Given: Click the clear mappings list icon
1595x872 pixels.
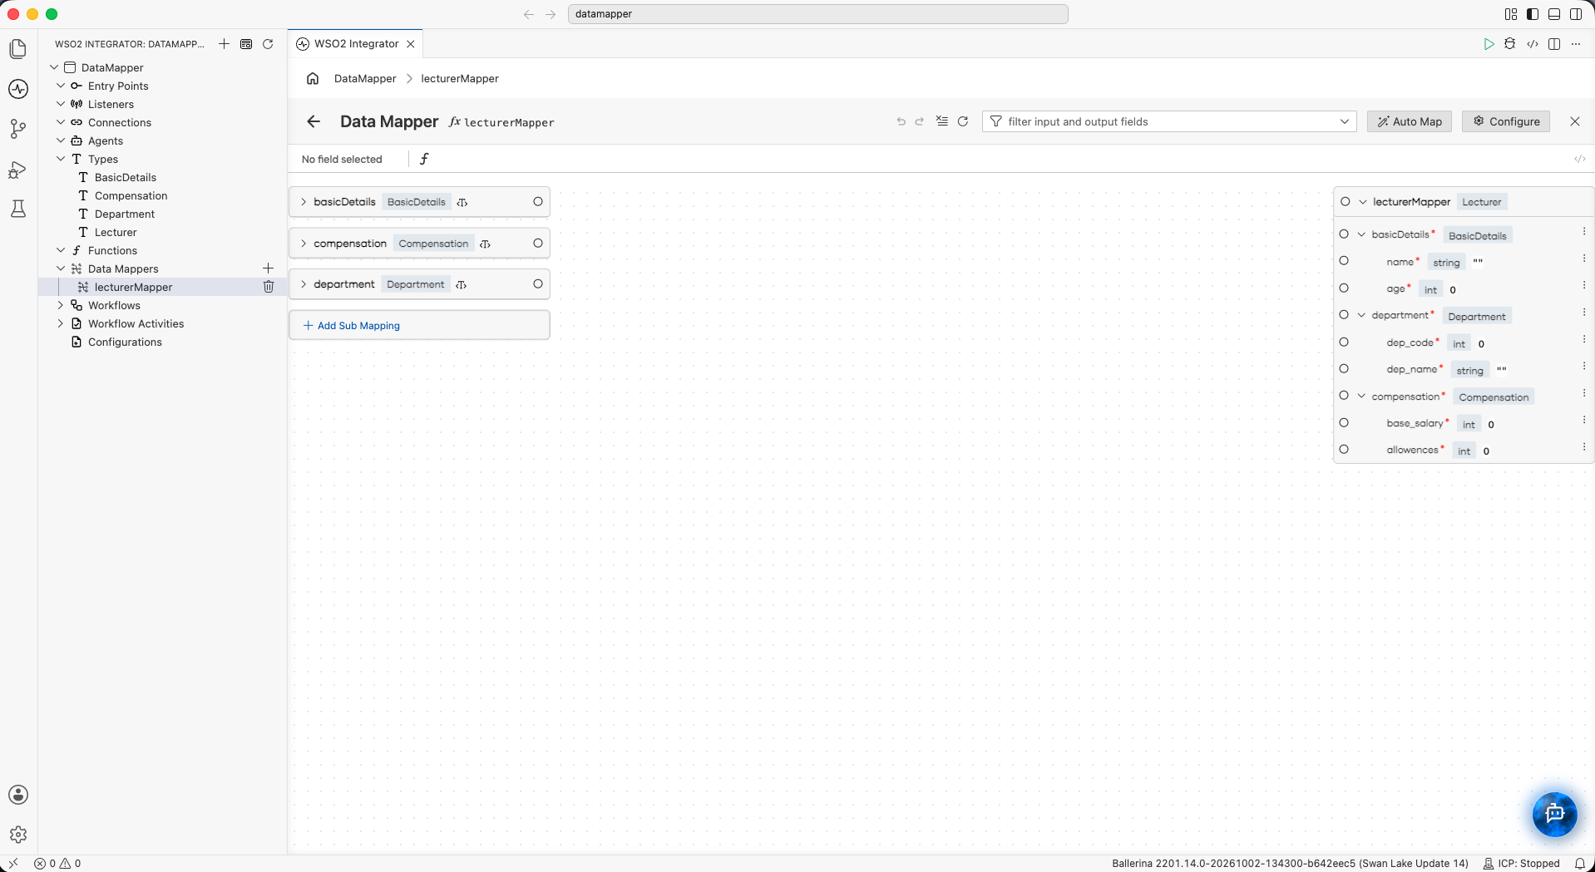Looking at the screenshot, I should point(941,121).
